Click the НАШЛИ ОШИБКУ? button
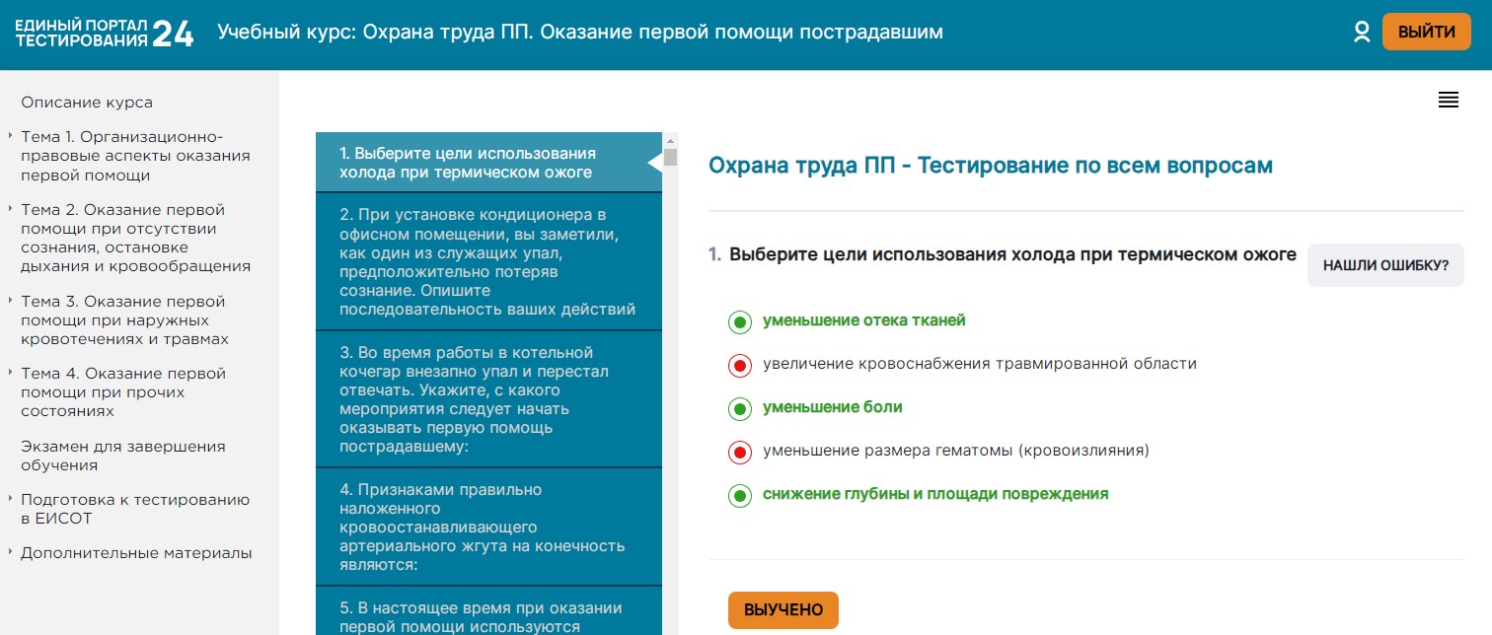Viewport: 1492px width, 635px height. (x=1384, y=265)
